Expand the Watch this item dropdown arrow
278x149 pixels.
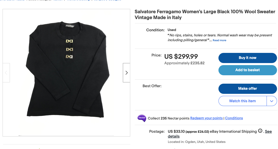272,101
